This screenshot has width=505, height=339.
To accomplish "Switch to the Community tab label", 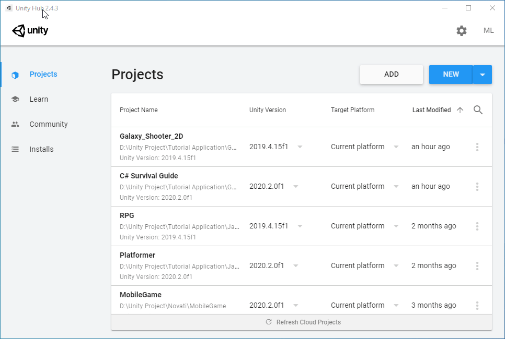I will coord(49,124).
